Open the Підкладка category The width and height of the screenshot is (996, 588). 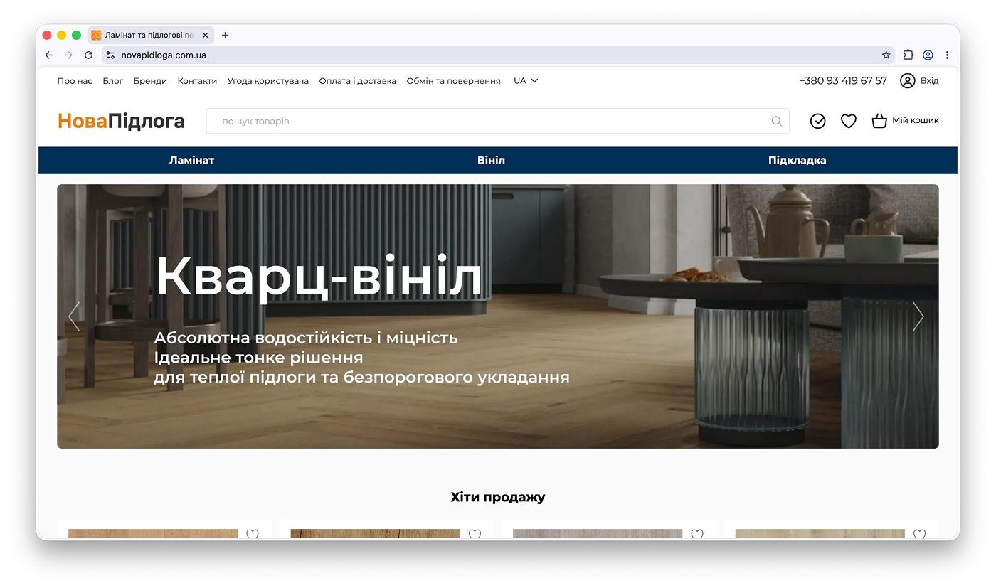[x=797, y=160]
